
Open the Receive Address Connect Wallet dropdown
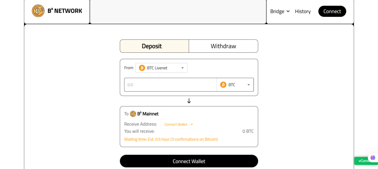pos(179,125)
